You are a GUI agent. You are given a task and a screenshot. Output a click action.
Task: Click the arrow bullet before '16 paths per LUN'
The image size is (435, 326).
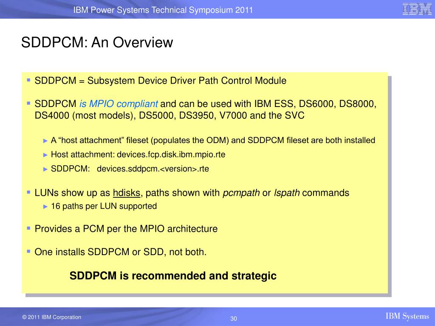[x=45, y=207]
